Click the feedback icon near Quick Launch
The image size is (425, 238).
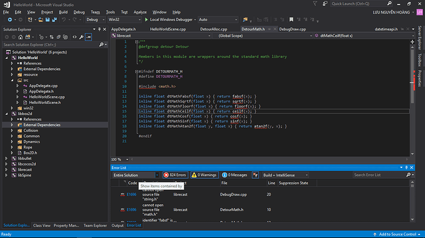325,4
